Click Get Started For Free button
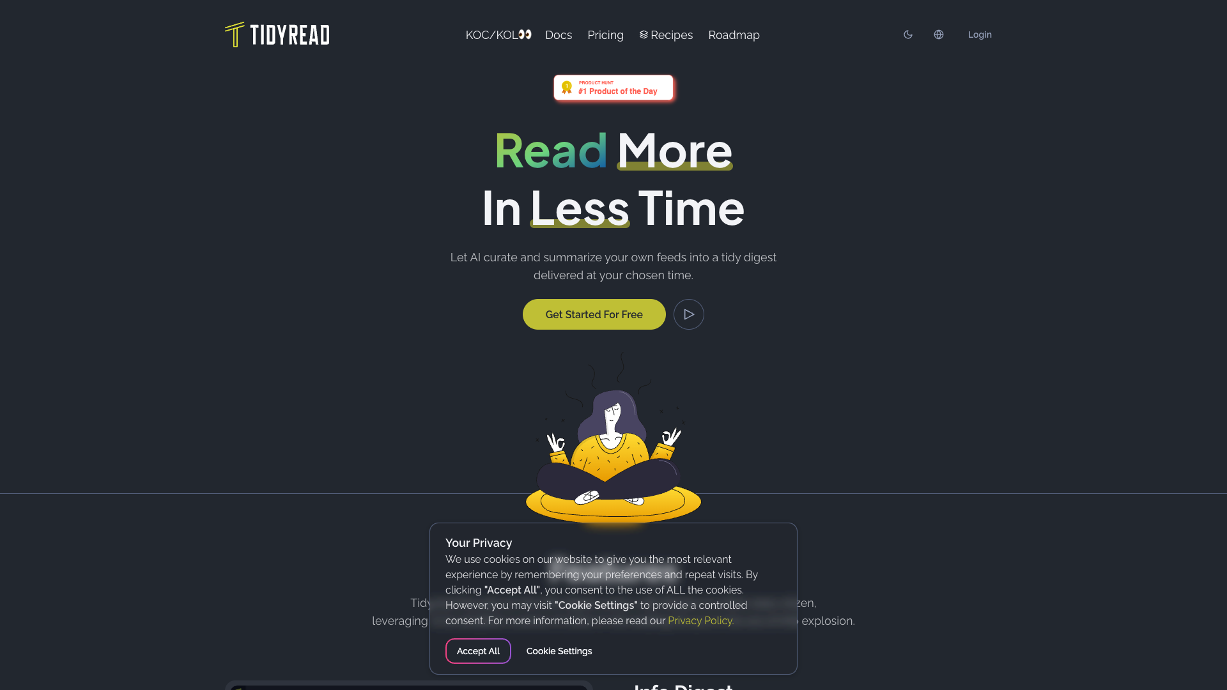 pos(594,314)
